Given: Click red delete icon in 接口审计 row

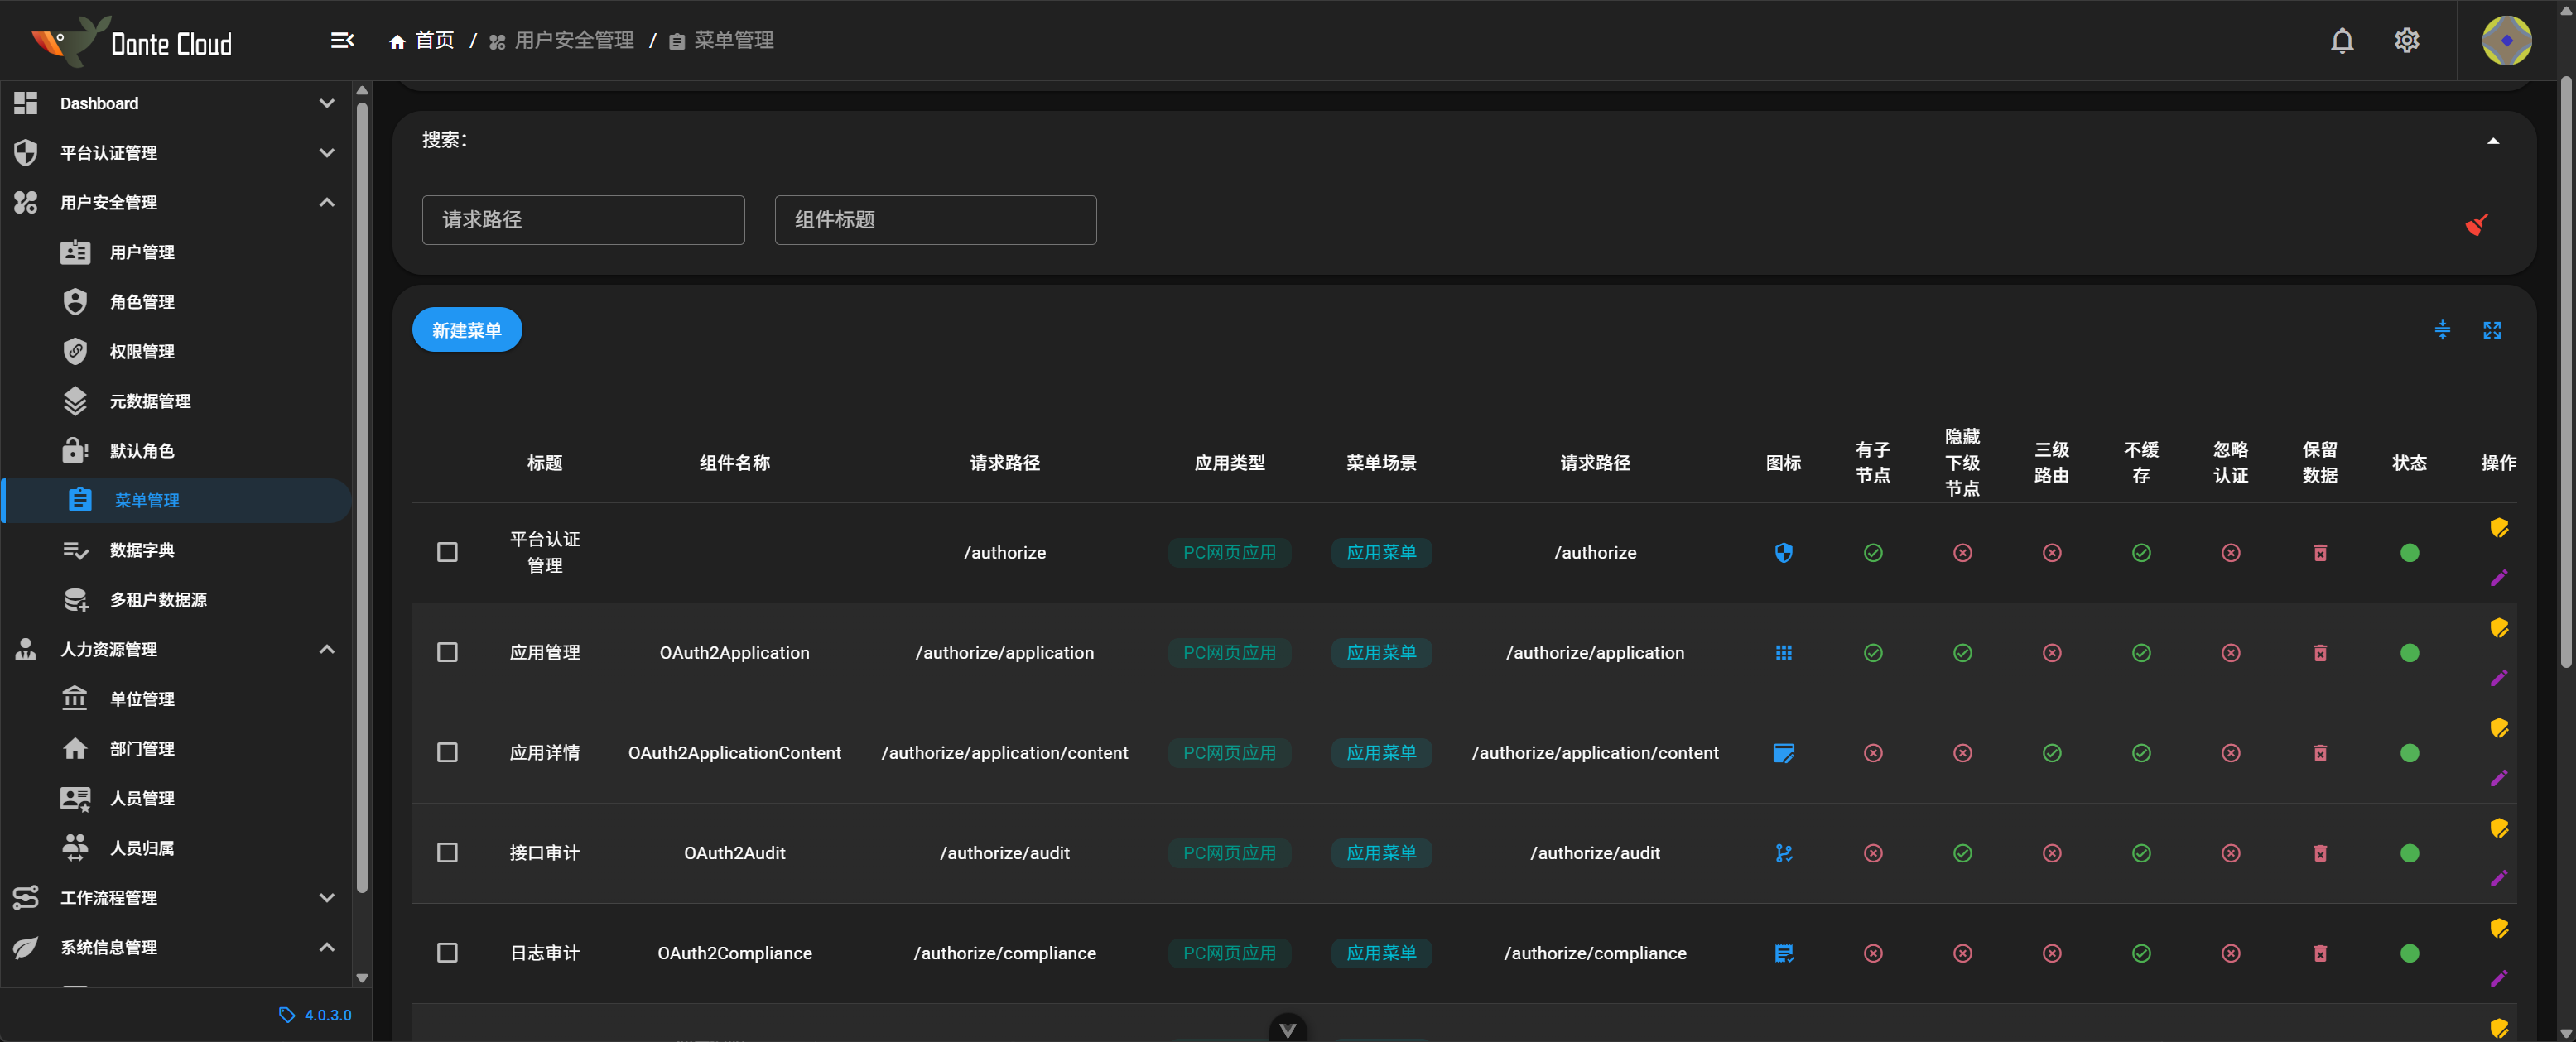Looking at the screenshot, I should pyautogui.click(x=2319, y=853).
